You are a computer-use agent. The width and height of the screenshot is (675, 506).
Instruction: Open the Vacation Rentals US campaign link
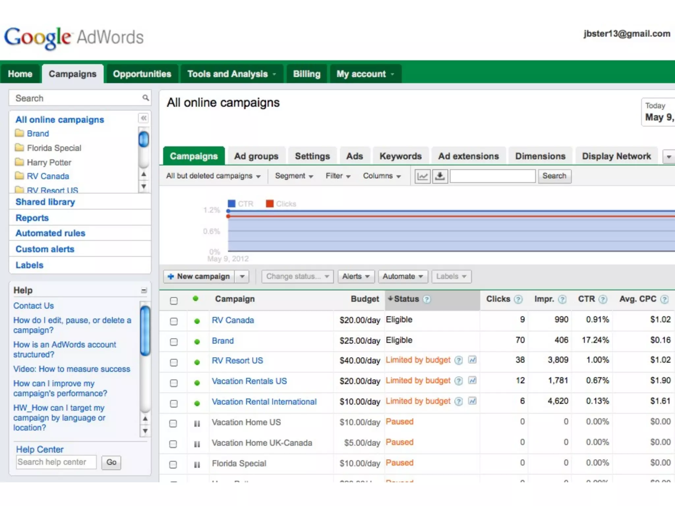[x=249, y=381]
